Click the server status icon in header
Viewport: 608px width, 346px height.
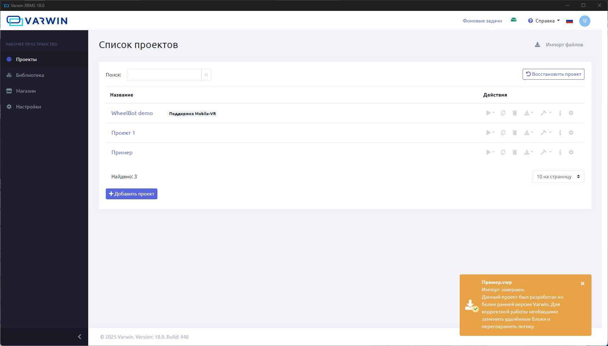tap(513, 20)
